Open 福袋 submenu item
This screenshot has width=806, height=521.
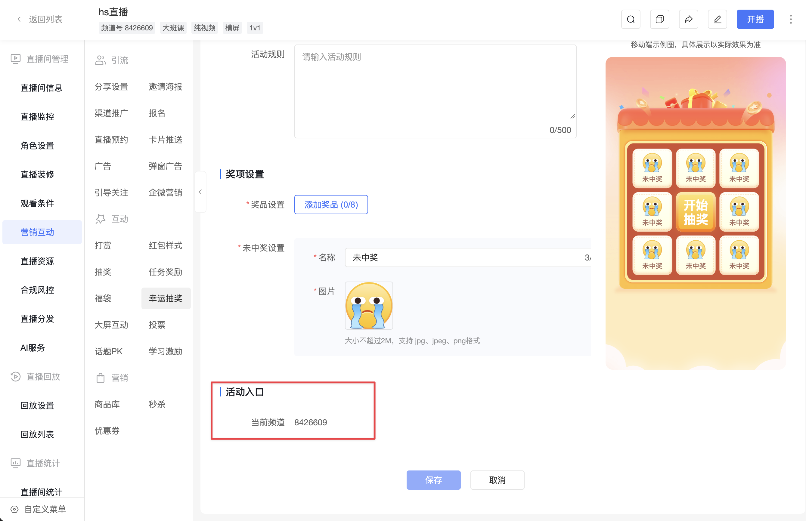coord(103,298)
